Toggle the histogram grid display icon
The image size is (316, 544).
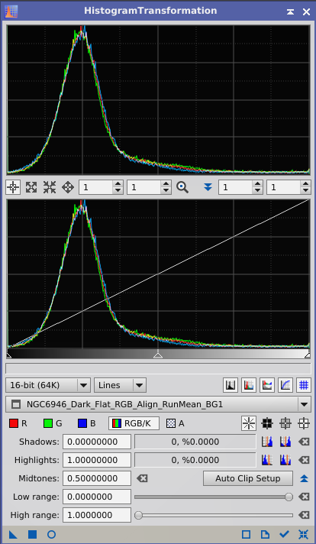pyautogui.click(x=304, y=385)
